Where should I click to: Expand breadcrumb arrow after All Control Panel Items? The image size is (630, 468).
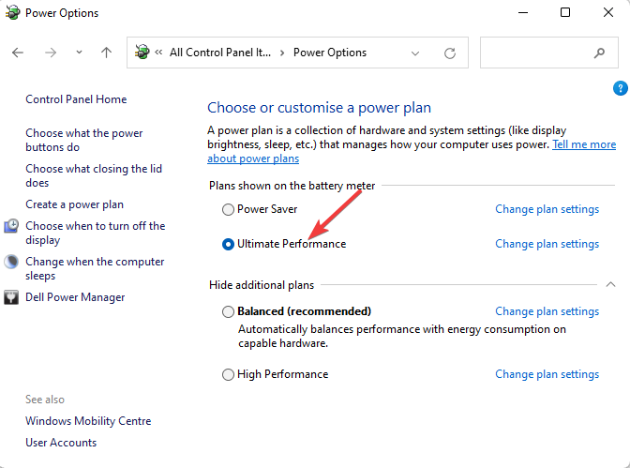tap(282, 53)
